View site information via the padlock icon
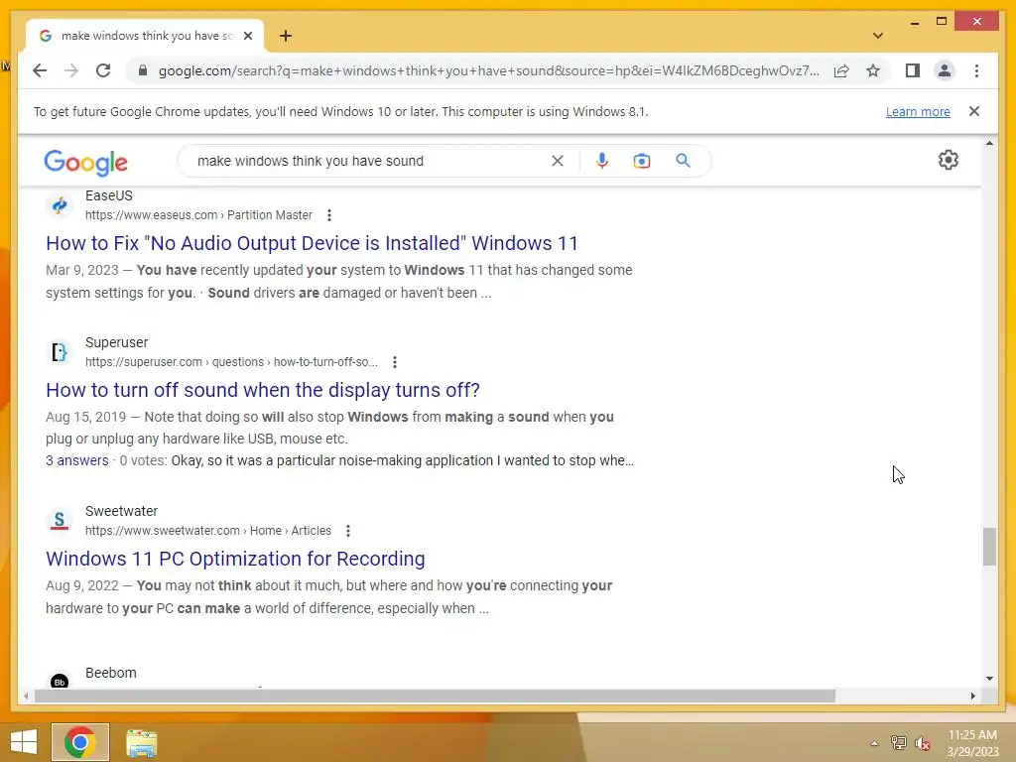 pos(143,70)
